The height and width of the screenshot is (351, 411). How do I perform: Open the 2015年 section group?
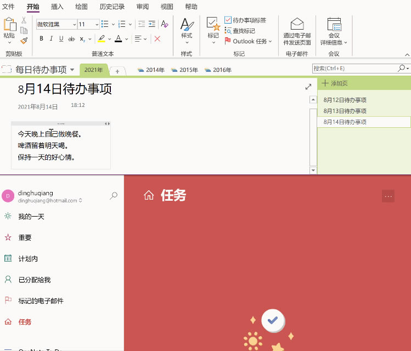pyautogui.click(x=184, y=70)
